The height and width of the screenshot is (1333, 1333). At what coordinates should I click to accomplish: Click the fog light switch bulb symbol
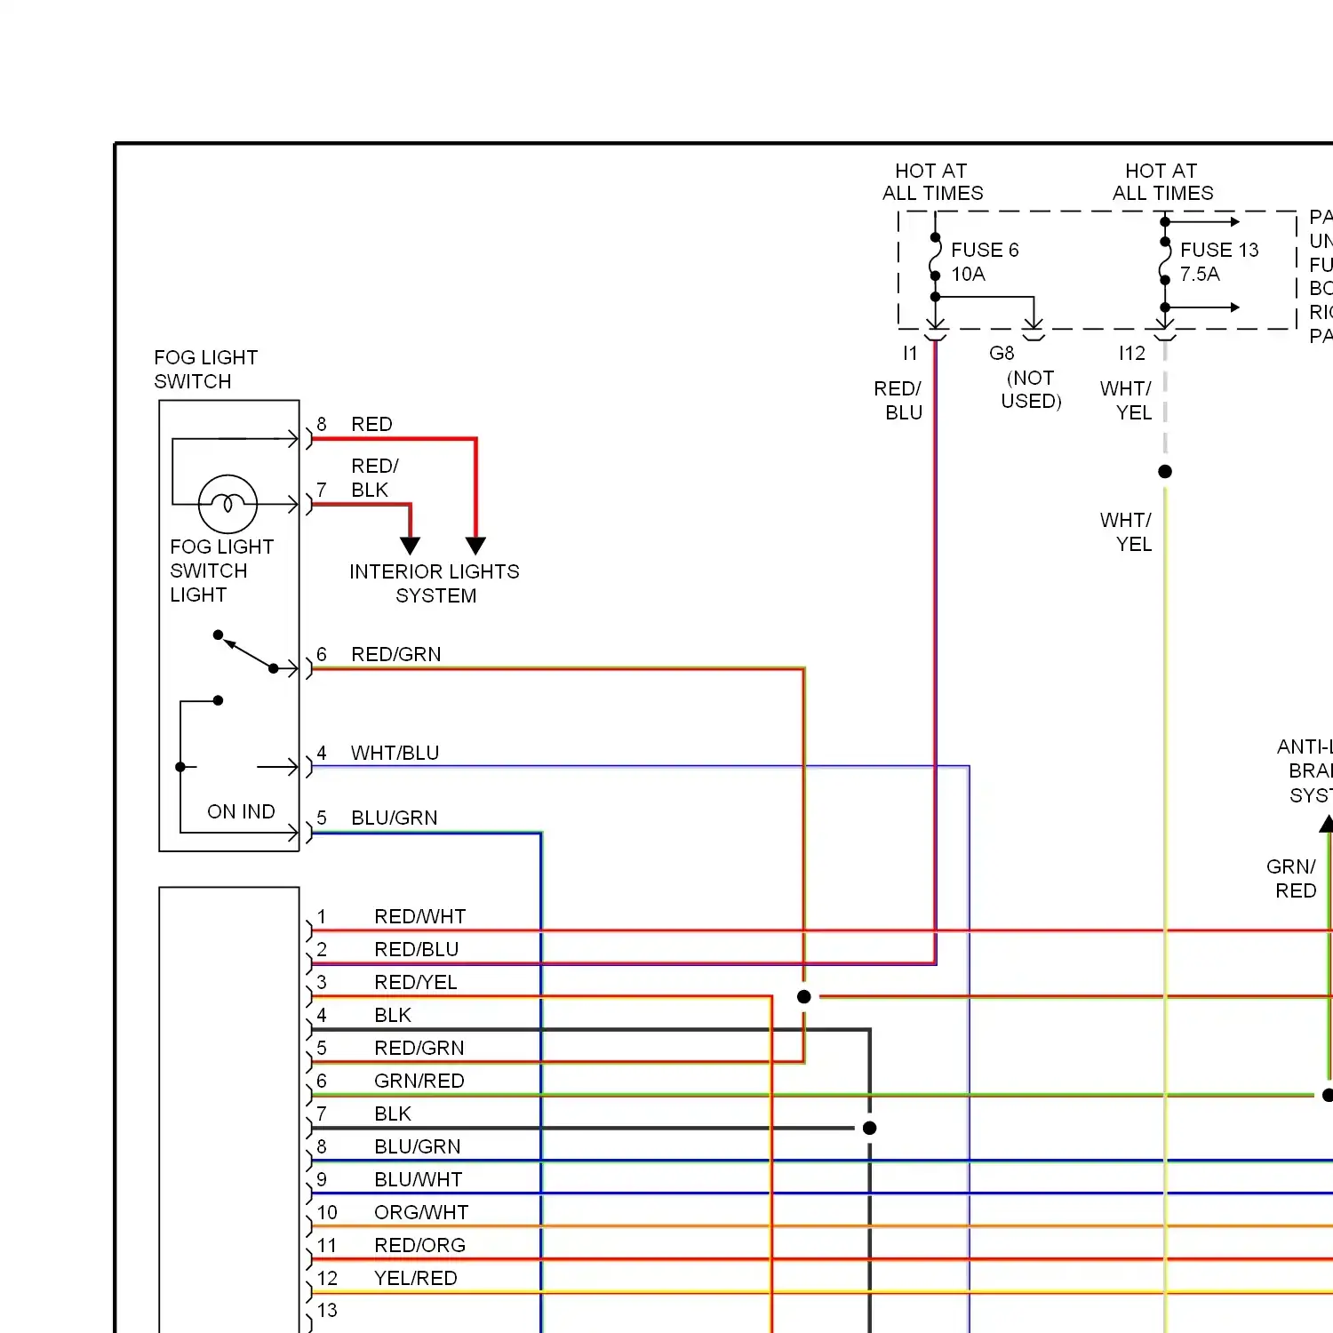coord(228,504)
